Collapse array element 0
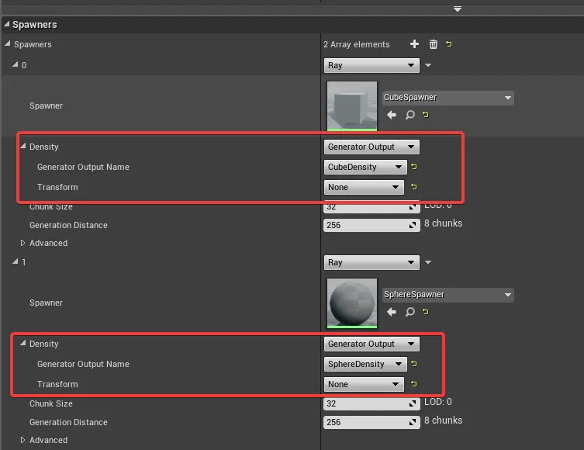Image resolution: width=584 pixels, height=450 pixels. point(15,65)
